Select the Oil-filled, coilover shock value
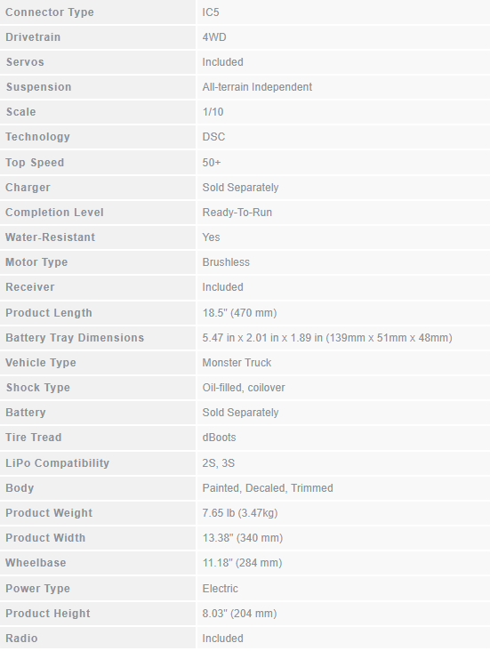Image resolution: width=498 pixels, height=651 pixels. pos(244,388)
